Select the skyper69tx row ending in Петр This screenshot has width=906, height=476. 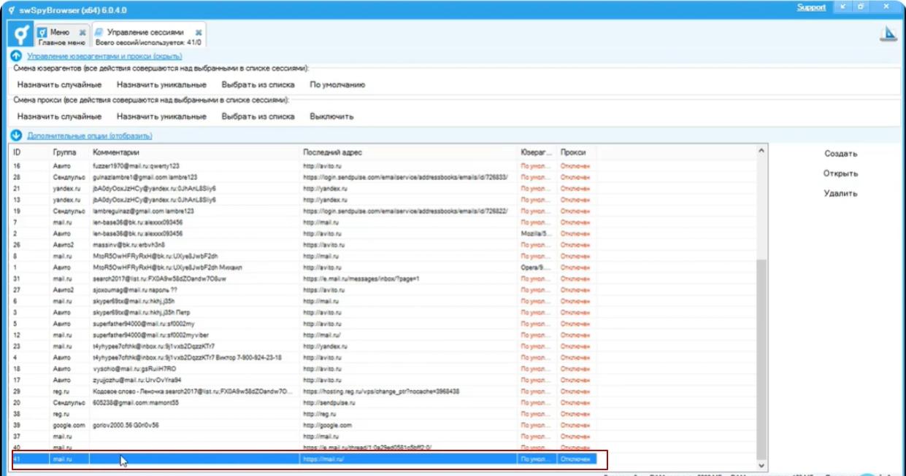pos(304,312)
